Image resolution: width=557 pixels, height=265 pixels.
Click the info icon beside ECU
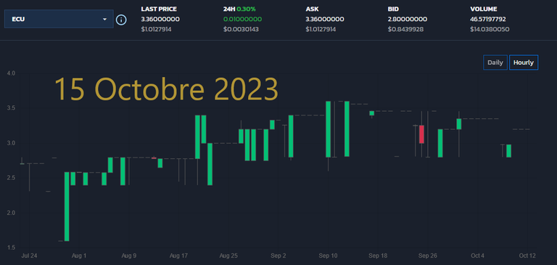click(x=121, y=20)
